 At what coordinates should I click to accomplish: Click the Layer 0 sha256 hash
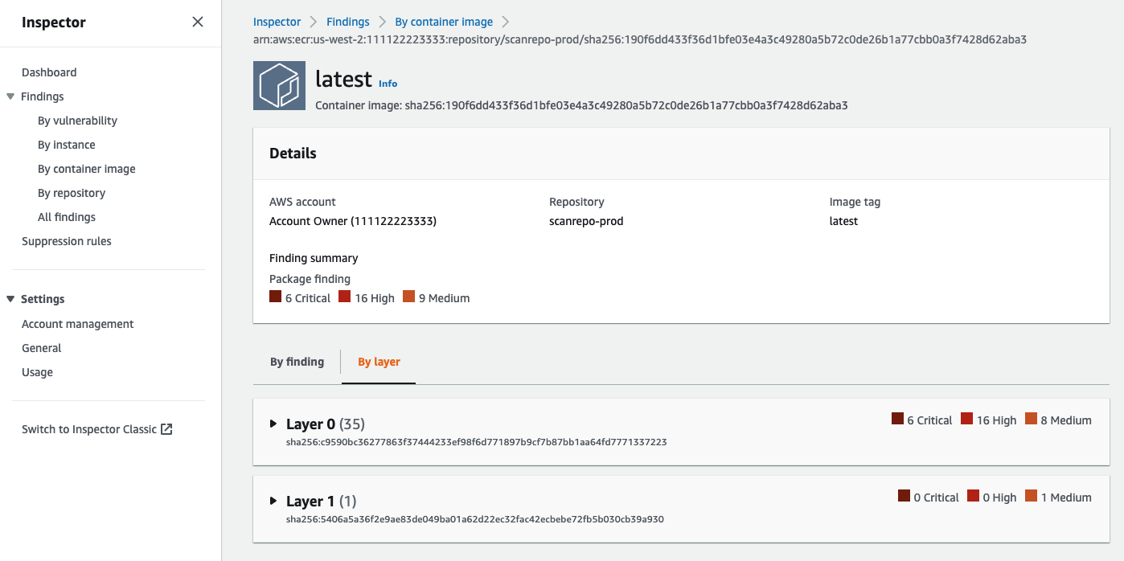(x=477, y=442)
